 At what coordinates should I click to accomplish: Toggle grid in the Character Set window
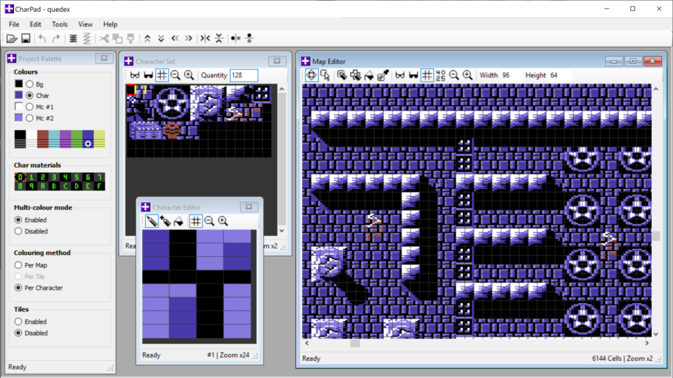(x=162, y=75)
